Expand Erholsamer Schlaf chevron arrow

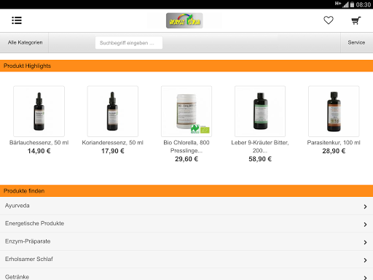(x=365, y=260)
